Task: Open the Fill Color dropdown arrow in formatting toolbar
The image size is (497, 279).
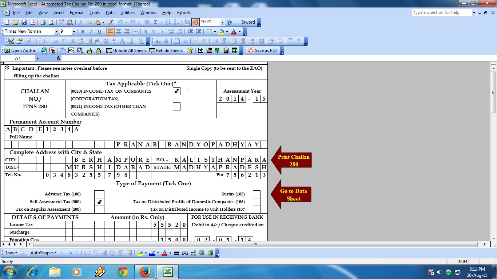Action: pyautogui.click(x=227, y=32)
